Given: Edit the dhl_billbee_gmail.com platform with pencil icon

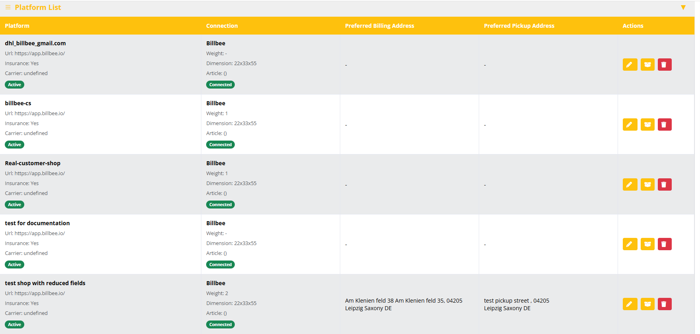Looking at the screenshot, I should coord(630,64).
